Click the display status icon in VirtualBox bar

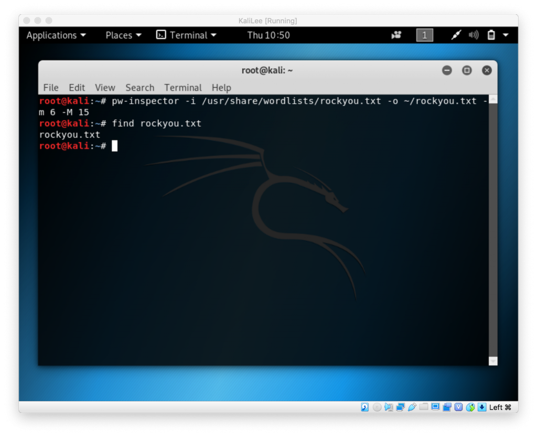(x=434, y=407)
